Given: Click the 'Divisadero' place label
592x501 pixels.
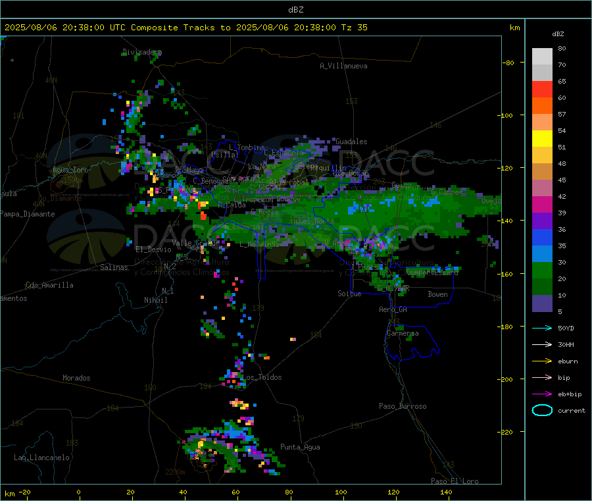Looking at the screenshot, I should click(x=142, y=52).
